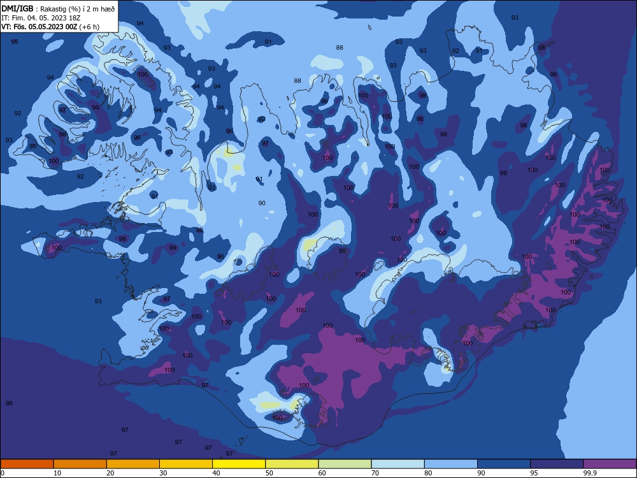Click the amber 20-30 legend swatch
Screen dimensions: 637x478
pos(133,464)
